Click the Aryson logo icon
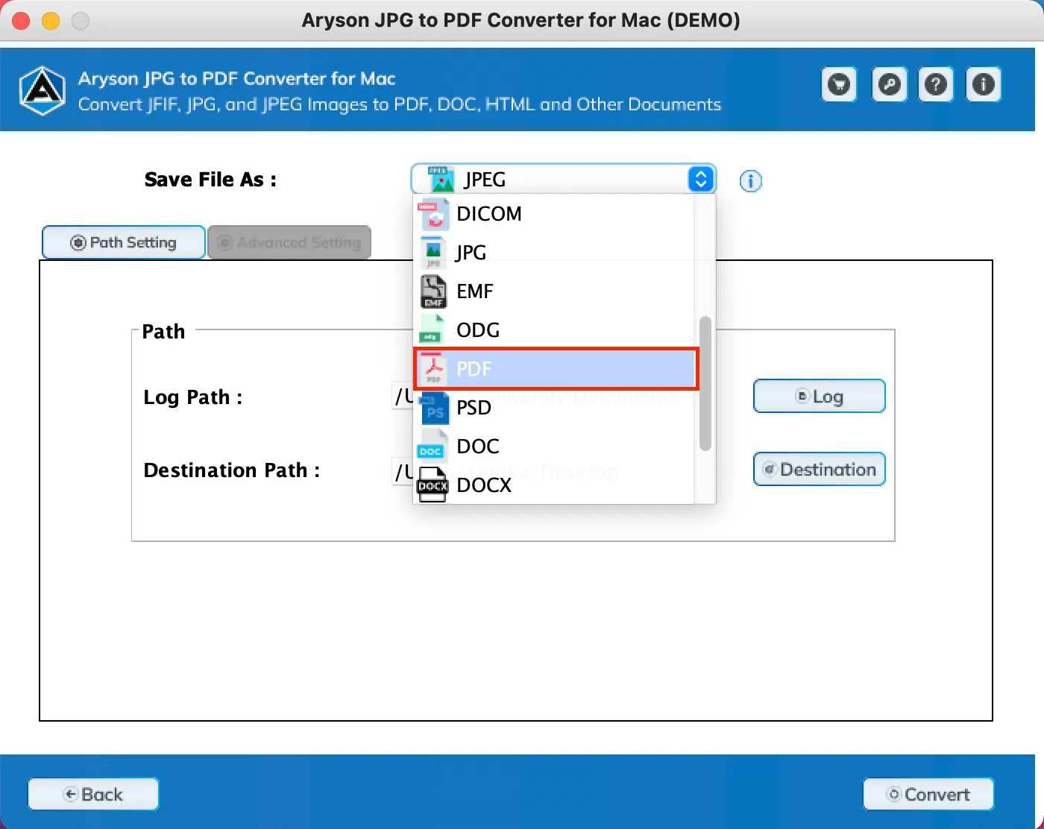This screenshot has height=829, width=1044. [x=43, y=91]
